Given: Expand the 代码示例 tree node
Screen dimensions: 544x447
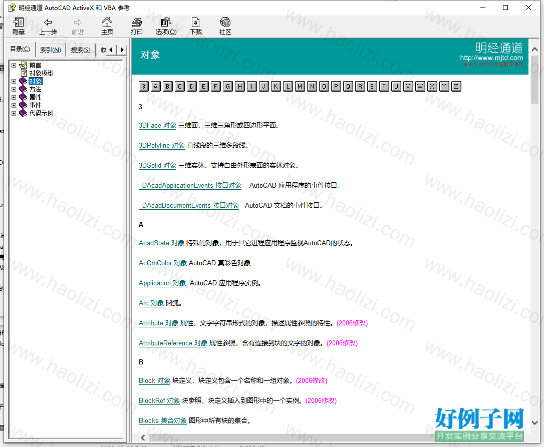Looking at the screenshot, I should 14,113.
